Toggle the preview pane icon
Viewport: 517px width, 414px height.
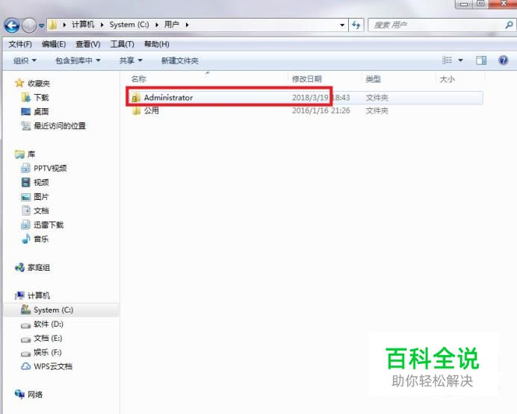(481, 60)
